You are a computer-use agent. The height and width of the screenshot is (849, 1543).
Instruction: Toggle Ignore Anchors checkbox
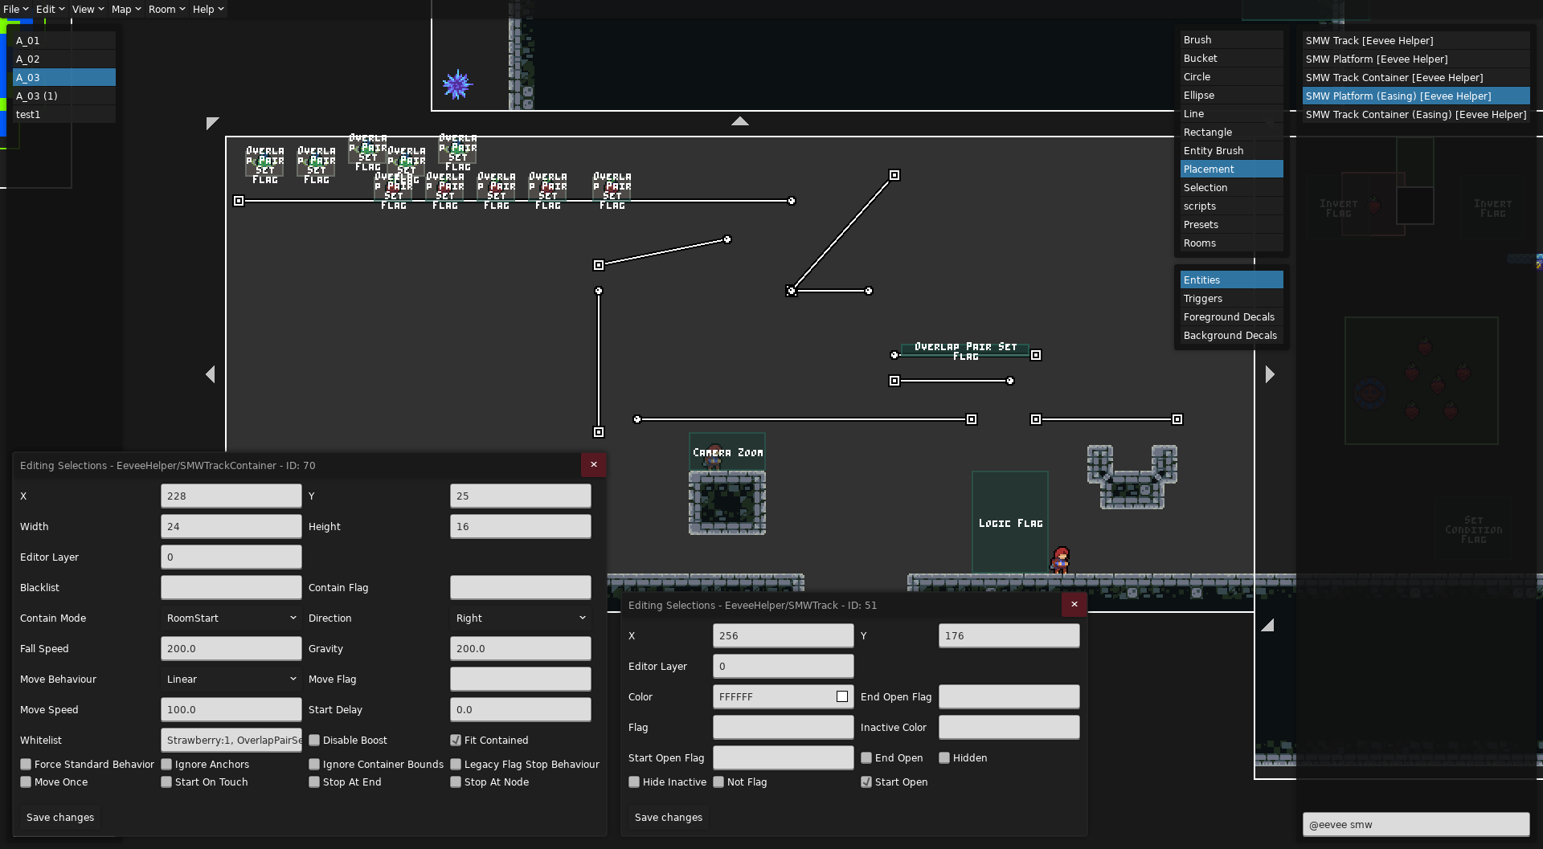coord(166,765)
